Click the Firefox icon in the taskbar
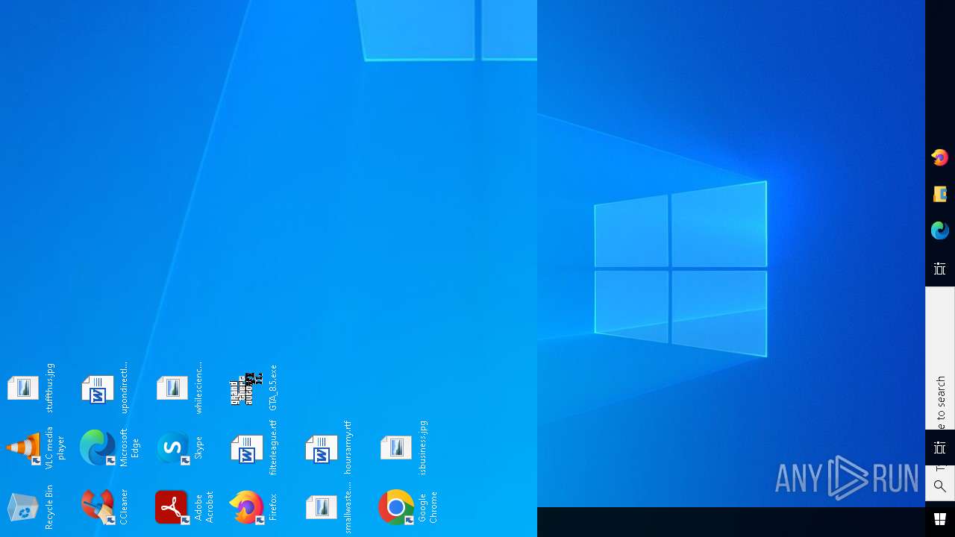Screen dimensions: 955x537 (x=940, y=157)
